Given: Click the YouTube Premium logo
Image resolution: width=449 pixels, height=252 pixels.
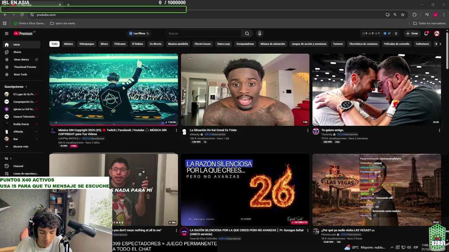Looking at the screenshot, I should pyautogui.click(x=23, y=34).
